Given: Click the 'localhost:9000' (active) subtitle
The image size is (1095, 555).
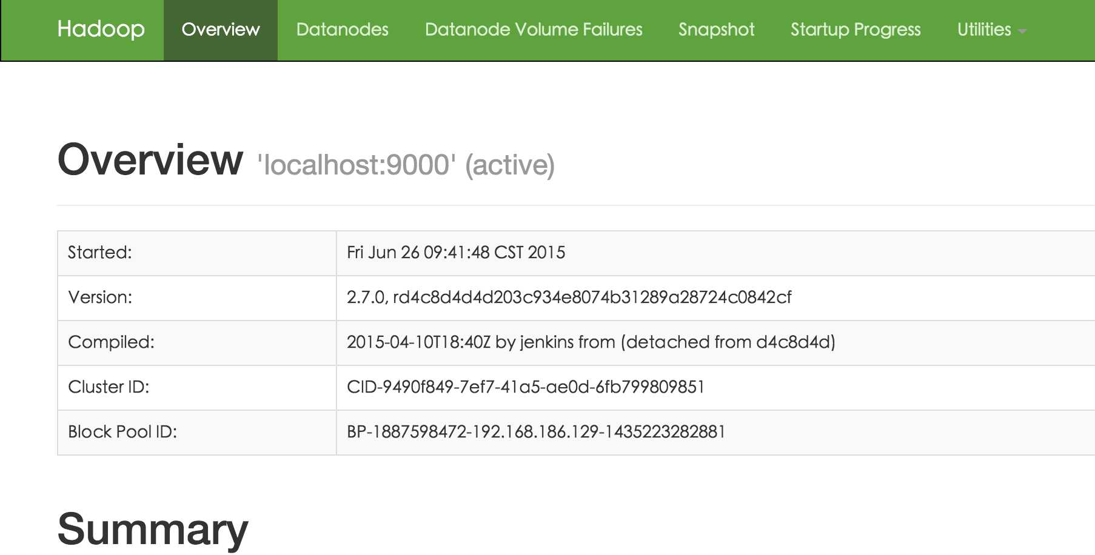Looking at the screenshot, I should (406, 165).
